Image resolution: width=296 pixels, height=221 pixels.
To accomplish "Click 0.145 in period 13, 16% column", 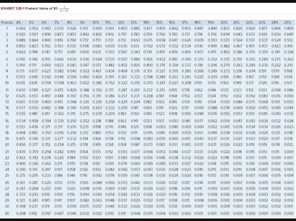I will (x=173, y=102).
